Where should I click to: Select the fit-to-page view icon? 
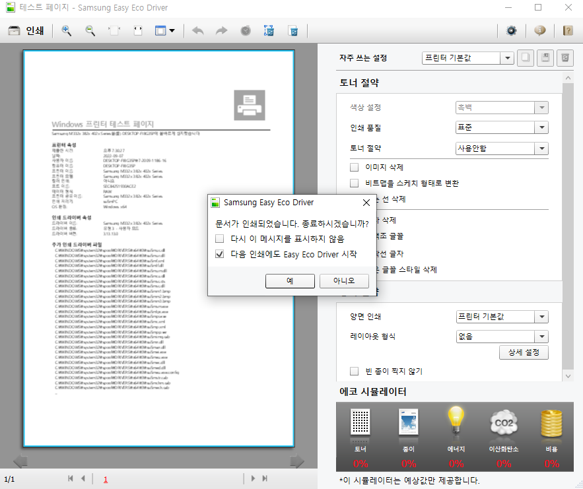(114, 31)
